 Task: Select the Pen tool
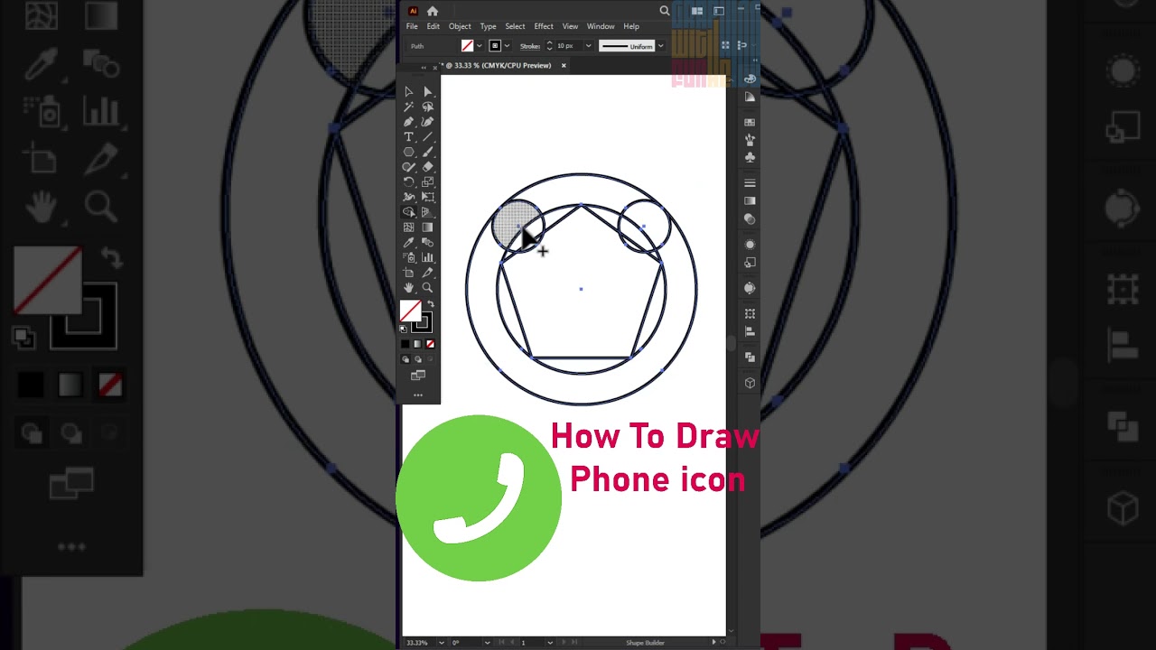408,122
